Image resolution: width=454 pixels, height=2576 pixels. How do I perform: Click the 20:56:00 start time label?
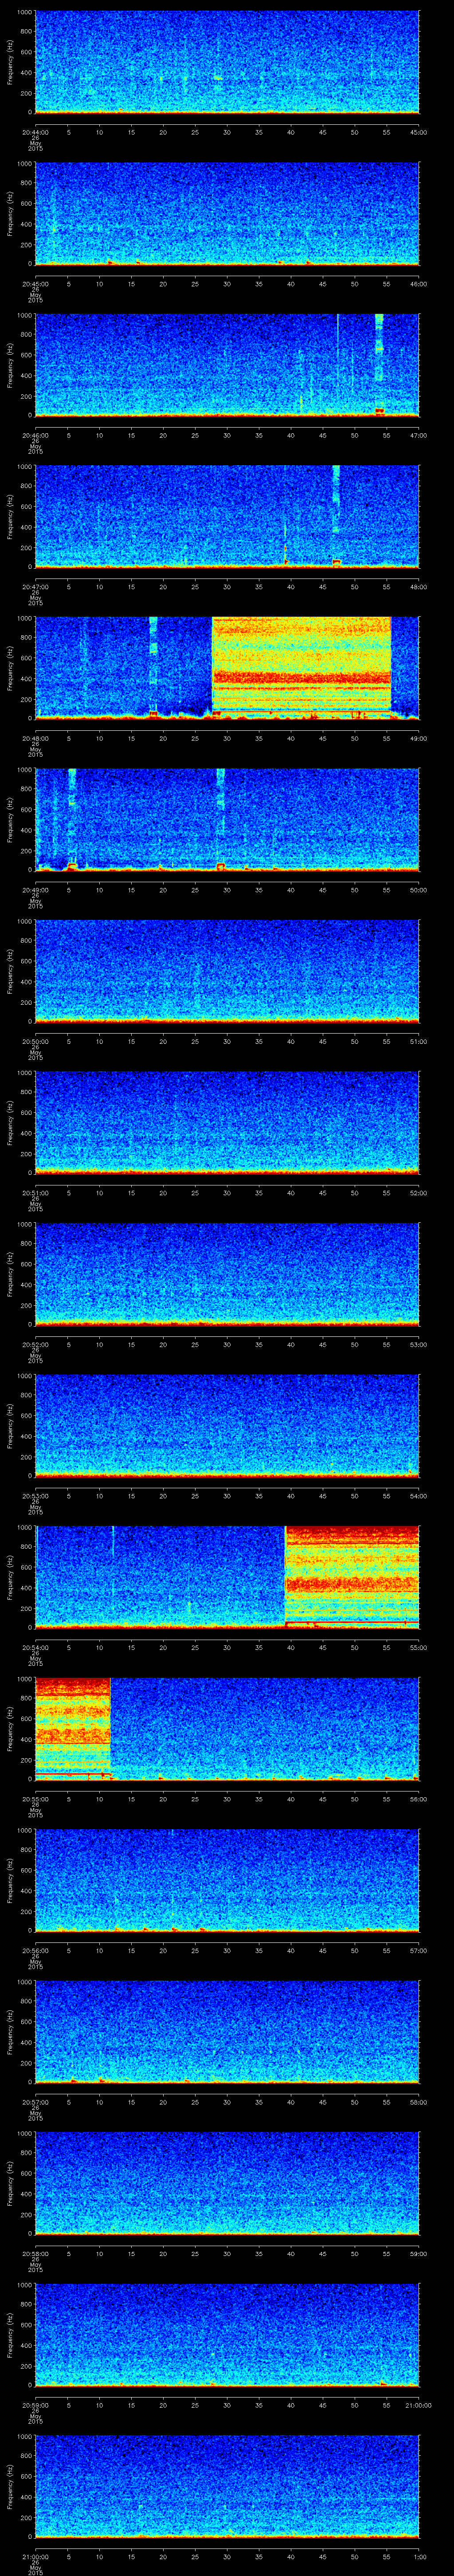(x=35, y=1950)
